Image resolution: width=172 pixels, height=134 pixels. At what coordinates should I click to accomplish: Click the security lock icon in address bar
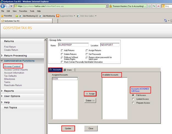[x=110, y=6]
